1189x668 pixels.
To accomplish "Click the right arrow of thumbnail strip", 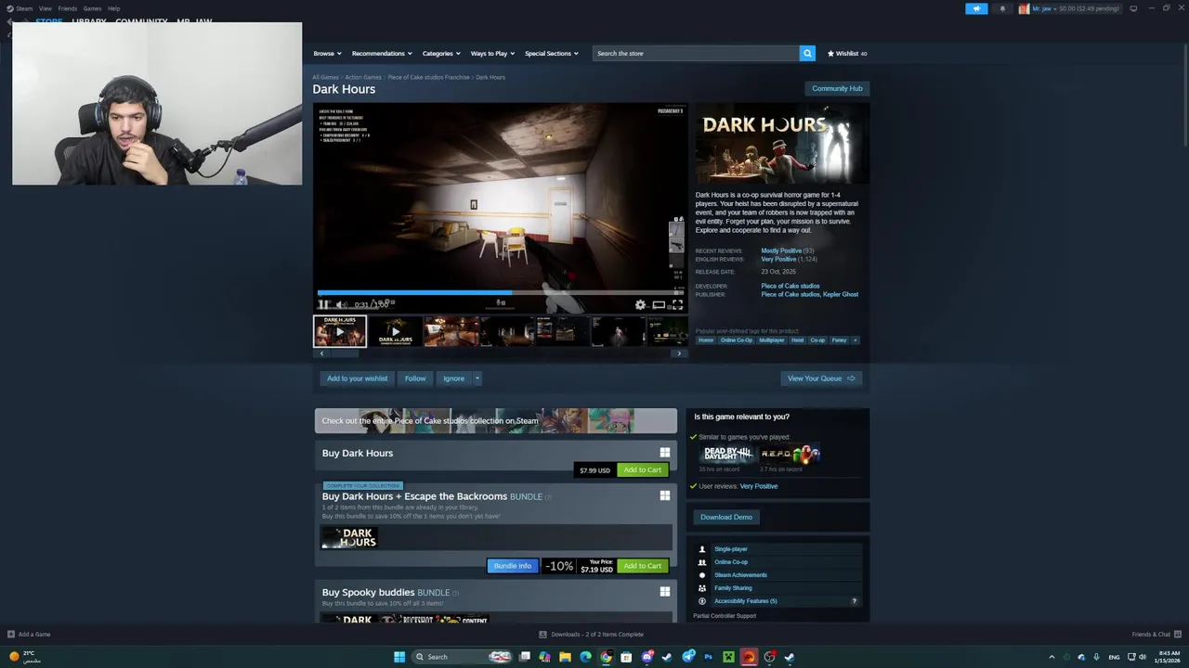I will pos(679,353).
